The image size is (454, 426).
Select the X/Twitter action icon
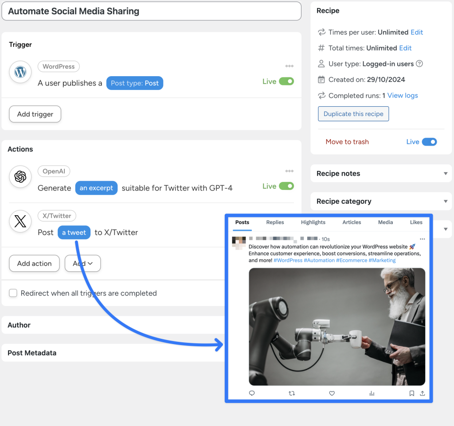coord(20,221)
